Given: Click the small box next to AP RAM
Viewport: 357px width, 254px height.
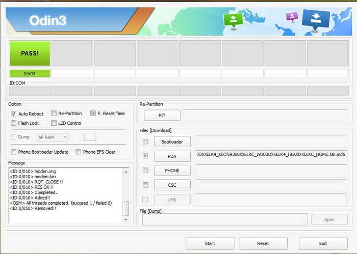Looking at the screenshot, I should [x=90, y=137].
